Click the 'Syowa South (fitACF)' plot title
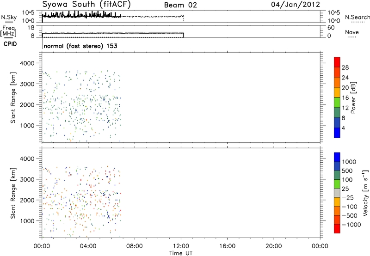This screenshot has height=256, width=370. pyautogui.click(x=86, y=5)
